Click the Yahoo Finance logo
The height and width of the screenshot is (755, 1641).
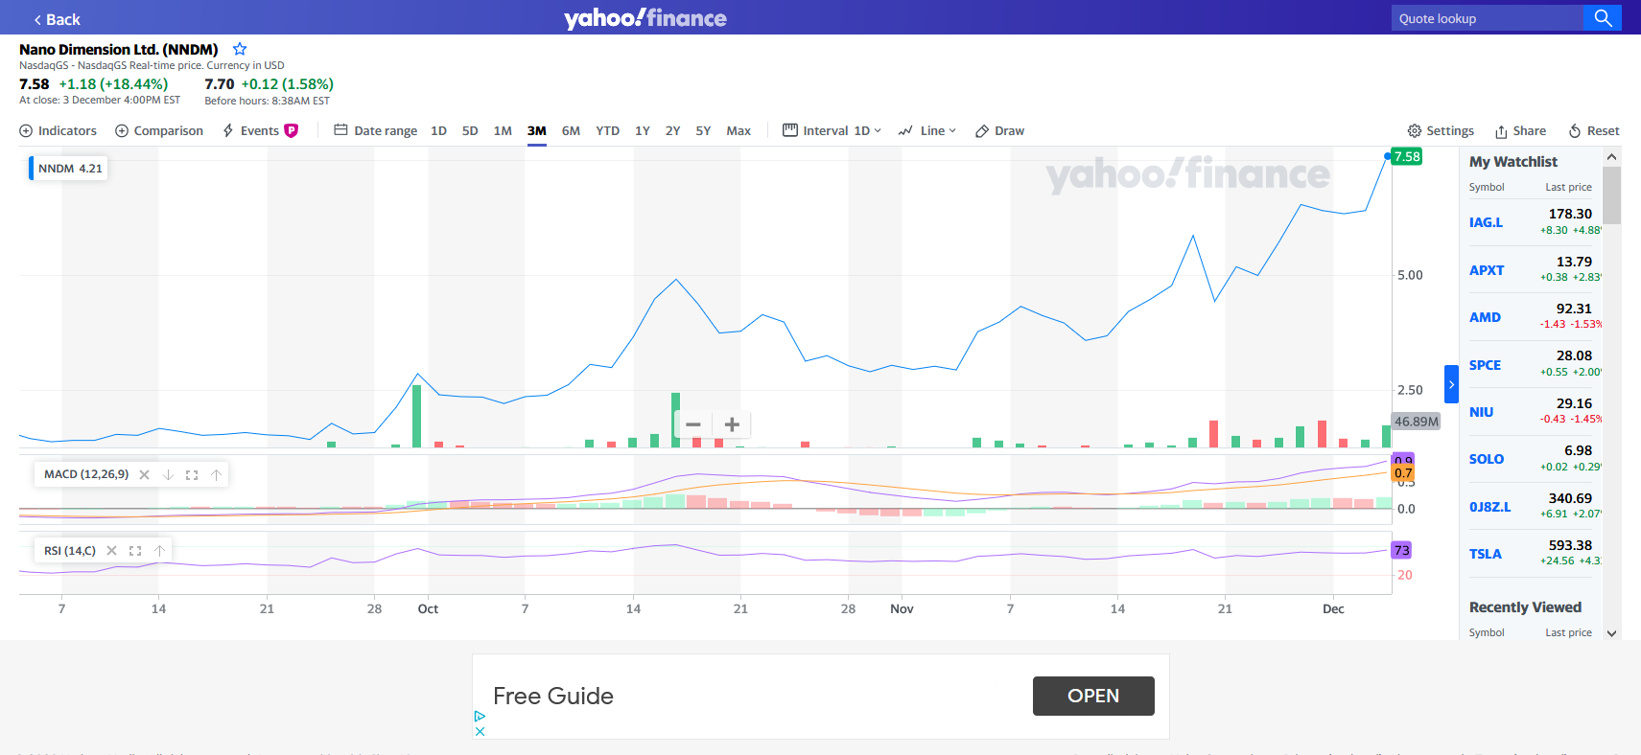645,18
